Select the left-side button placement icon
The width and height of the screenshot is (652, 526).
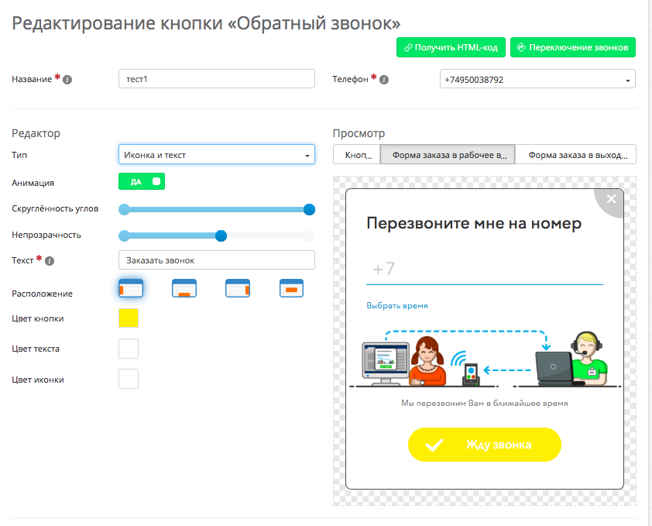point(130,289)
